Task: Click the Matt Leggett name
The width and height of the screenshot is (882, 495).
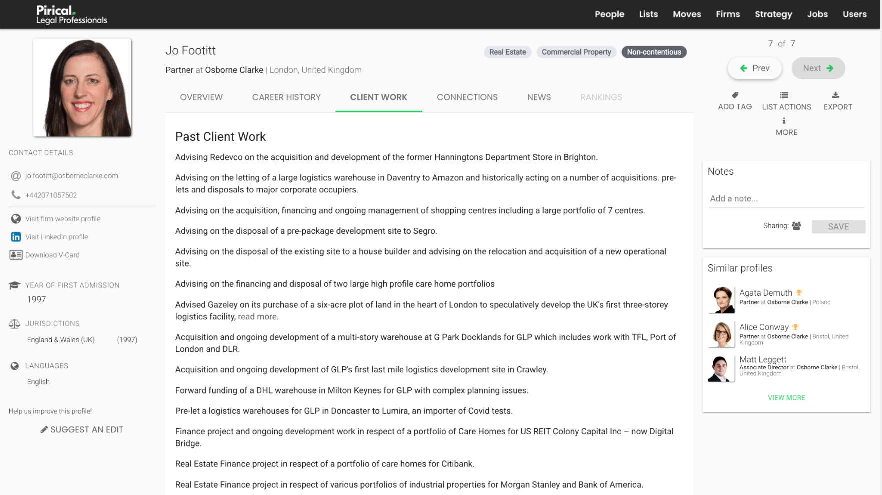Action: (x=763, y=359)
